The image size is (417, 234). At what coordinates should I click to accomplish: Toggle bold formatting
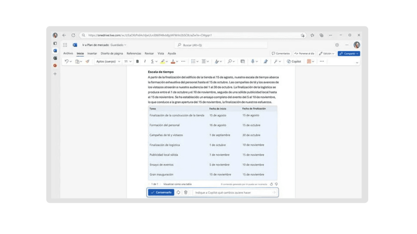(x=137, y=61)
